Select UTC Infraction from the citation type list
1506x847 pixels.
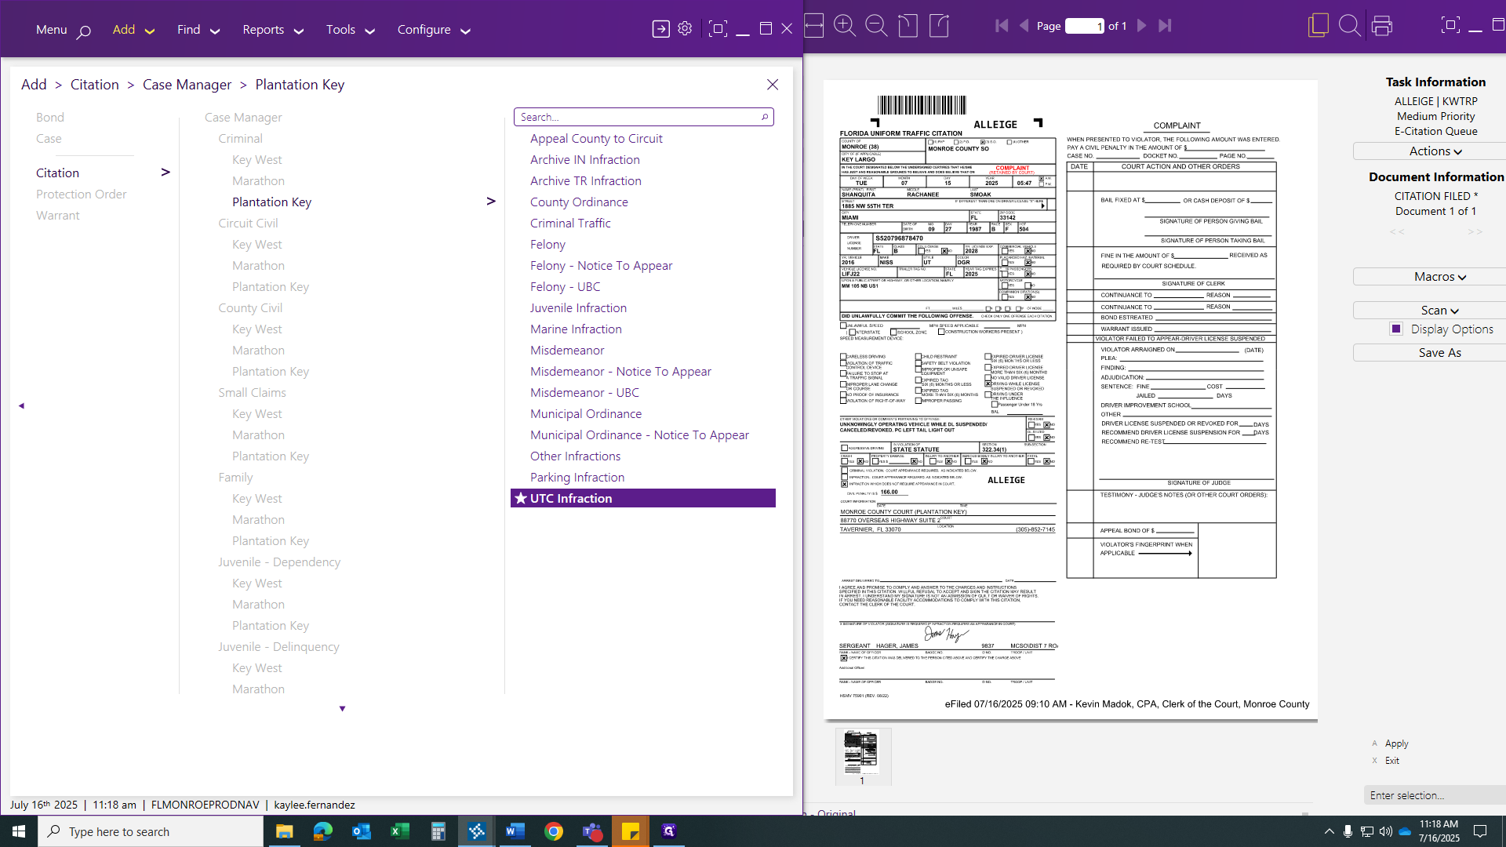(x=572, y=498)
